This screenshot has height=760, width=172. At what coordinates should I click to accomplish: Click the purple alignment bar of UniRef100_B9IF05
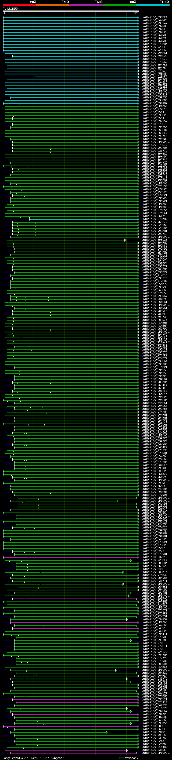75,599
